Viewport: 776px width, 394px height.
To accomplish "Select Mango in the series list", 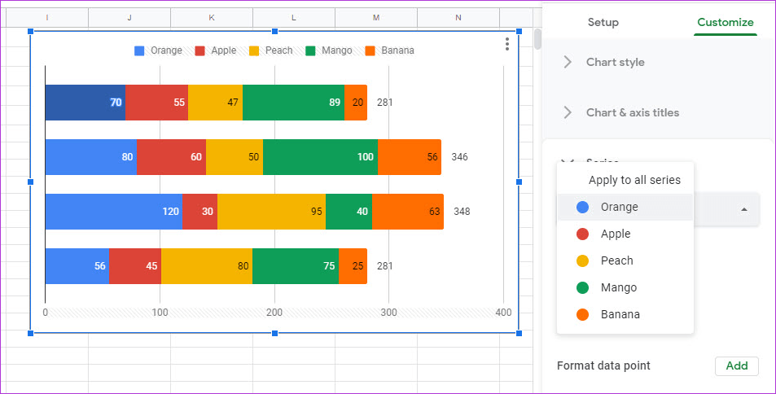I will pos(619,287).
